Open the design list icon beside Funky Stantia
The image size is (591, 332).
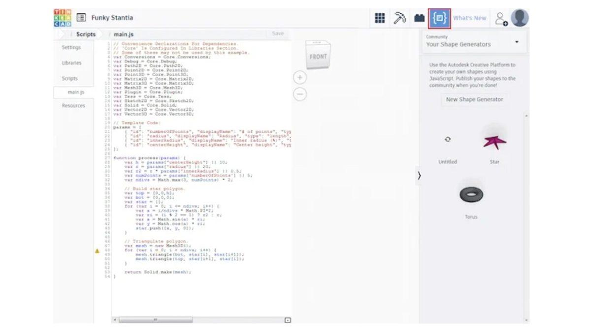(81, 18)
